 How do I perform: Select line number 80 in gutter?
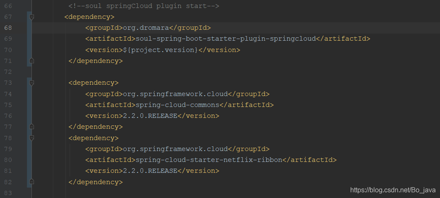8,160
